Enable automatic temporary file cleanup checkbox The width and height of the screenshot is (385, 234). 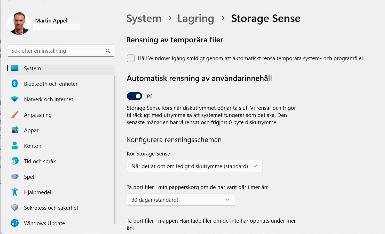pyautogui.click(x=131, y=58)
